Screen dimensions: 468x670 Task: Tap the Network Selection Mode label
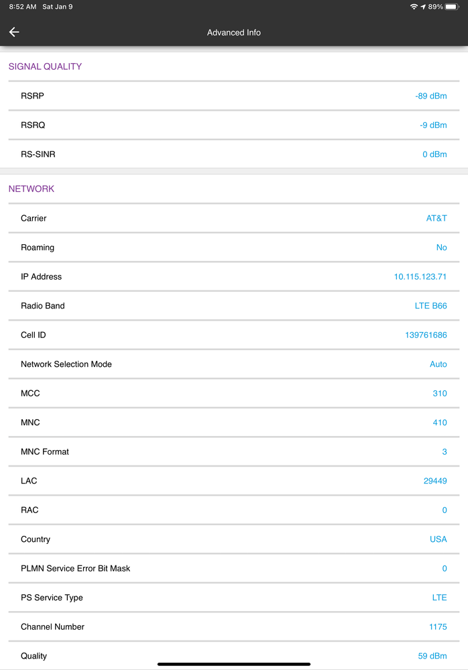(66, 364)
